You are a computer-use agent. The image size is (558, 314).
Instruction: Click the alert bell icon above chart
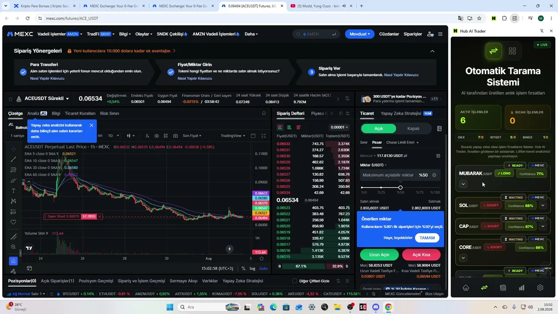tap(264, 113)
